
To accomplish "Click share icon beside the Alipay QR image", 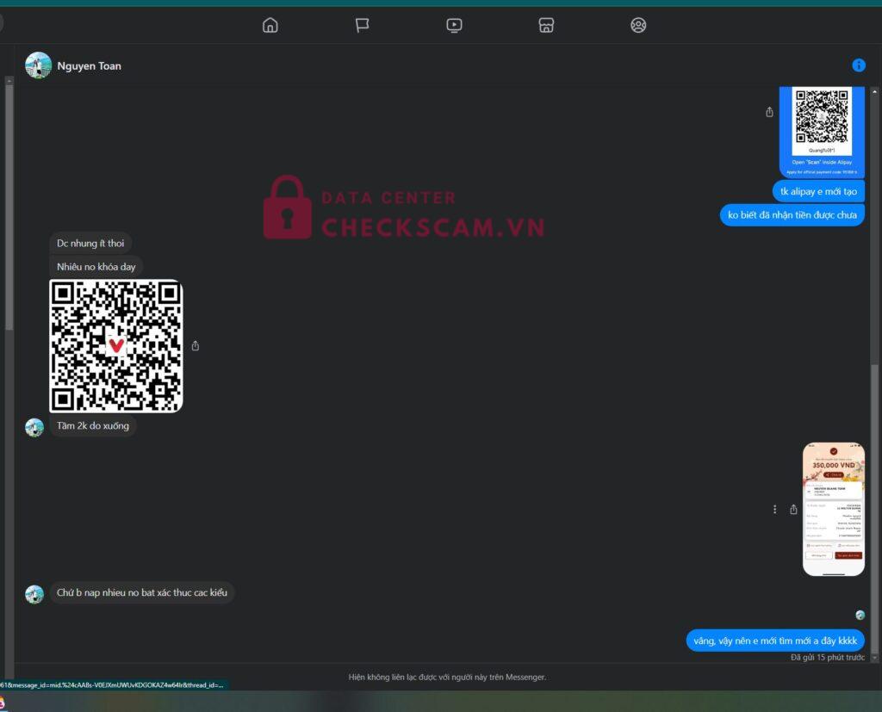I will (x=769, y=112).
